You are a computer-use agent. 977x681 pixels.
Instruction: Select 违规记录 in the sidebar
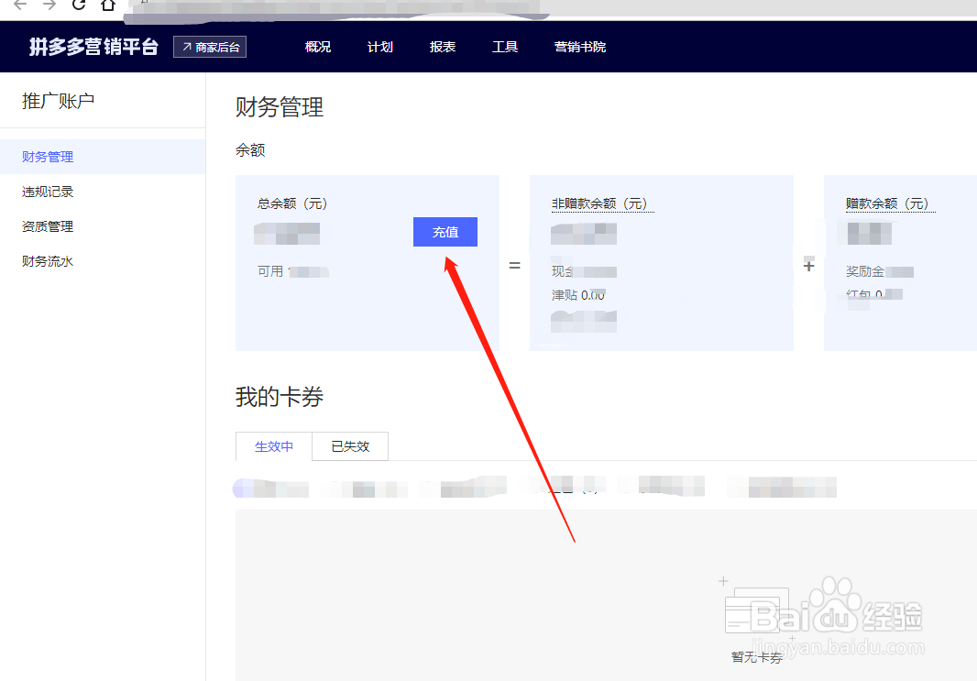[103, 192]
